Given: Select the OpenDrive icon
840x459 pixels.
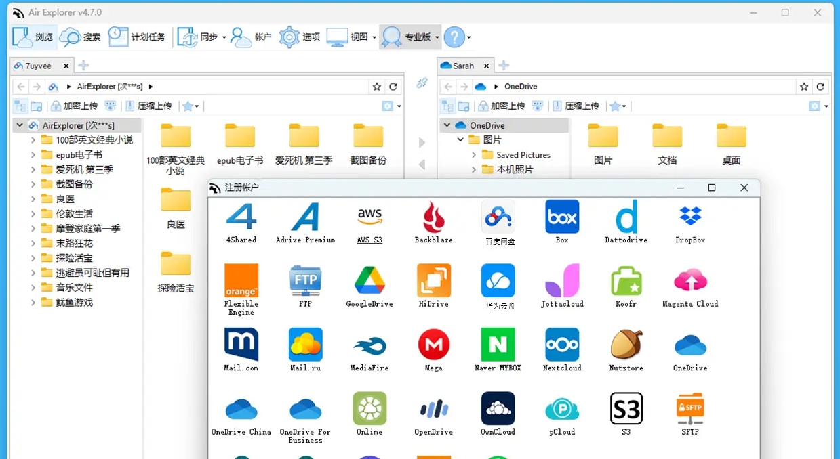Looking at the screenshot, I should (x=434, y=408).
